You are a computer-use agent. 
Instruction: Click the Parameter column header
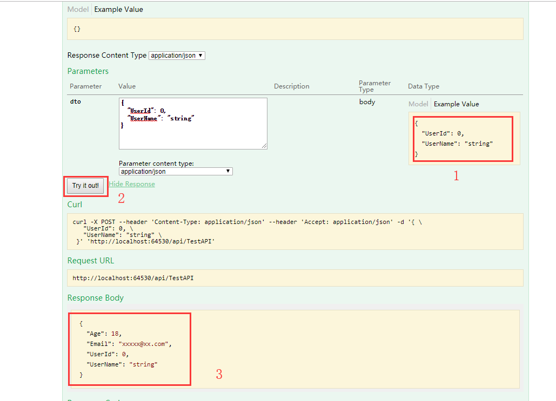(x=85, y=86)
